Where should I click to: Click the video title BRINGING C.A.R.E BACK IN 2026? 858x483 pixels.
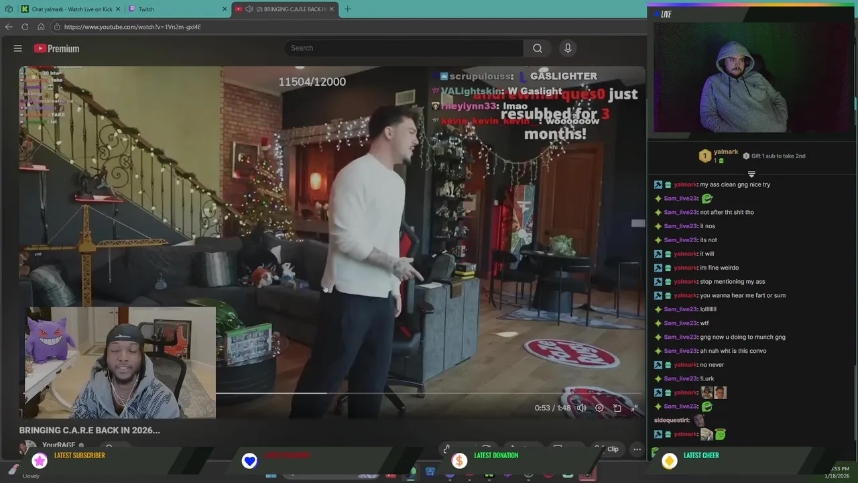pos(90,431)
